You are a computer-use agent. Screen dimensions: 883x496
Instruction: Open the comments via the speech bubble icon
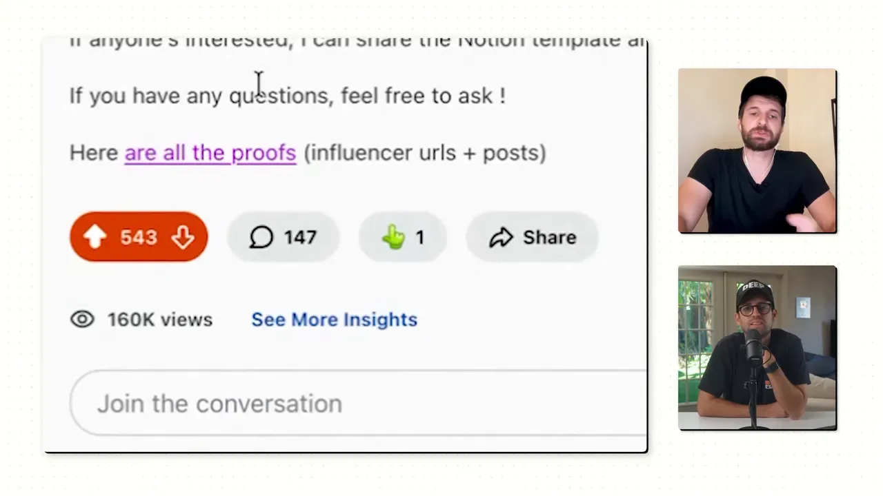click(x=261, y=237)
